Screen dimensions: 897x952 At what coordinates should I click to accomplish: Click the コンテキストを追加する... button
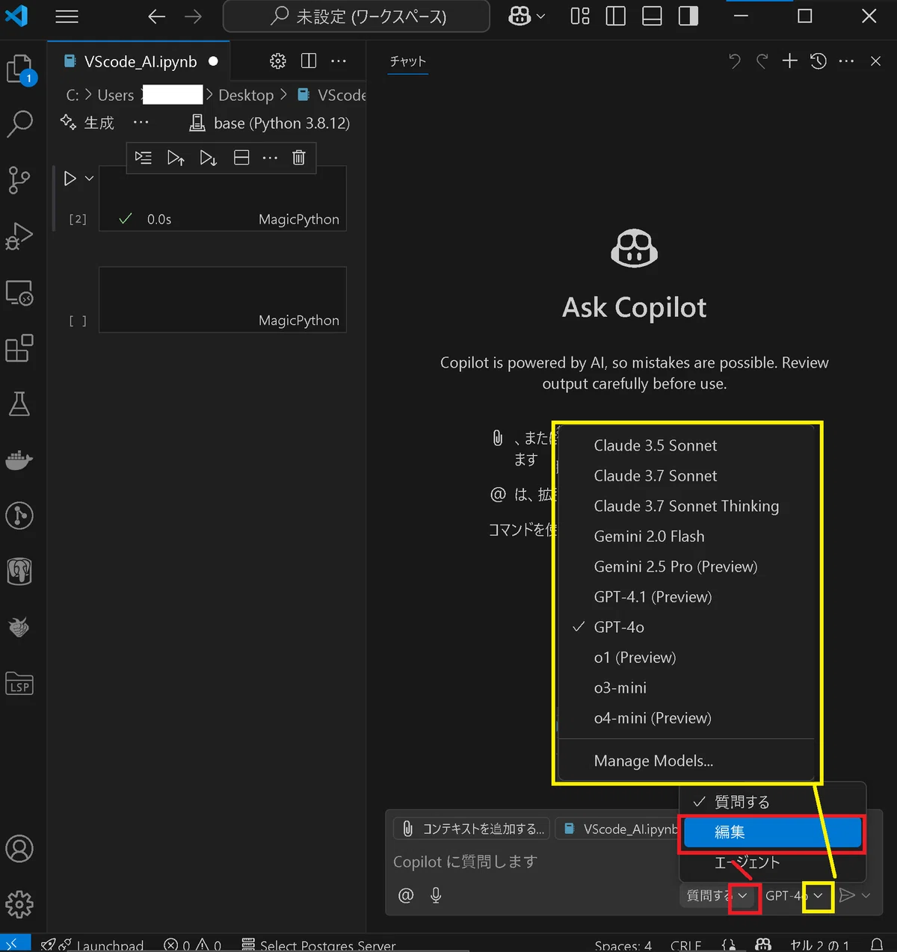tap(472, 829)
